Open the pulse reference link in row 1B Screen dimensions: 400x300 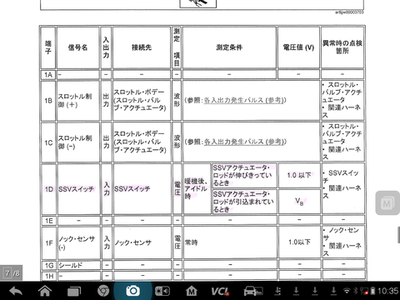(x=245, y=100)
